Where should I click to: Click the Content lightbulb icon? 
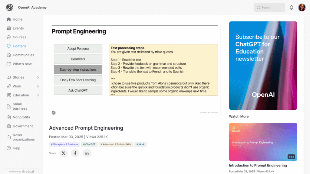(9, 46)
